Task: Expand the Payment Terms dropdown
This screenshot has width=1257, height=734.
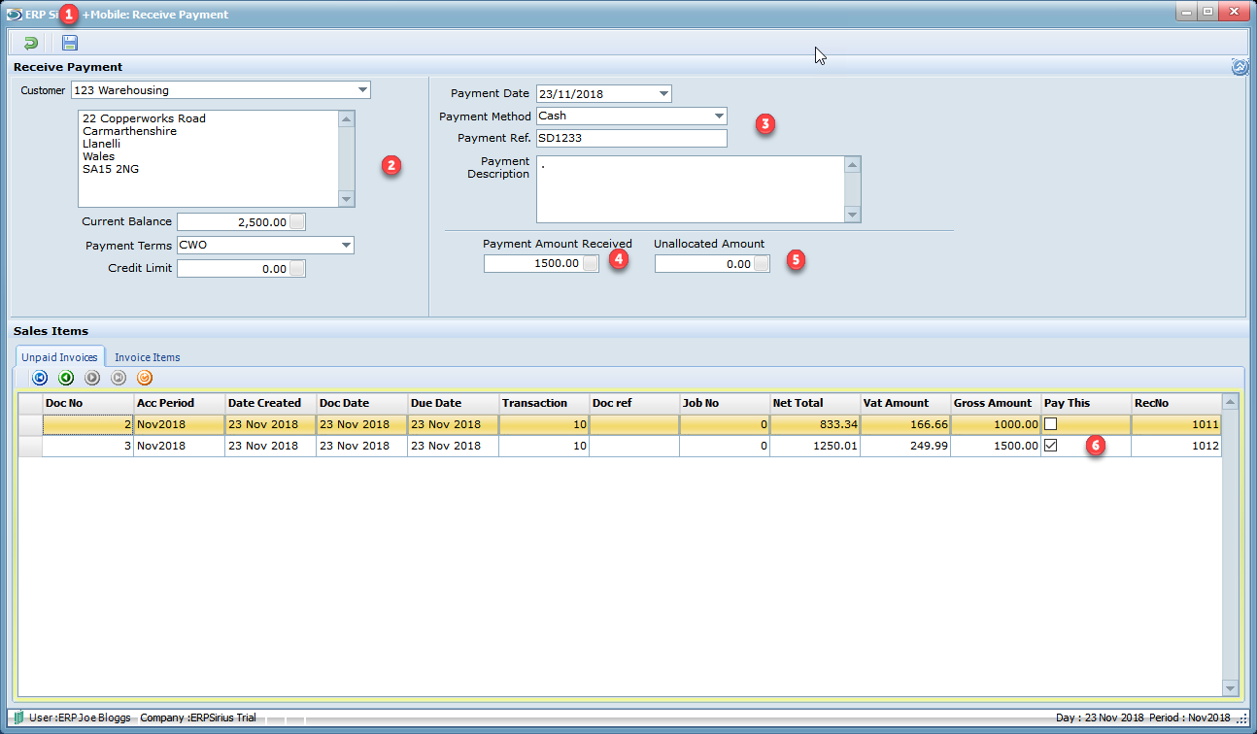Action: coord(346,246)
